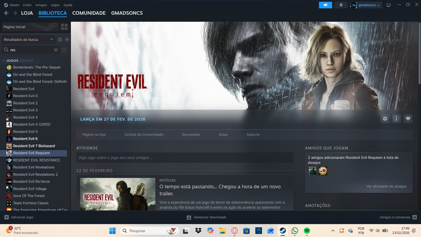The height and width of the screenshot is (237, 421).
Task: Select Resident Evil 7 Biohazard
Action: pyautogui.click(x=34, y=146)
